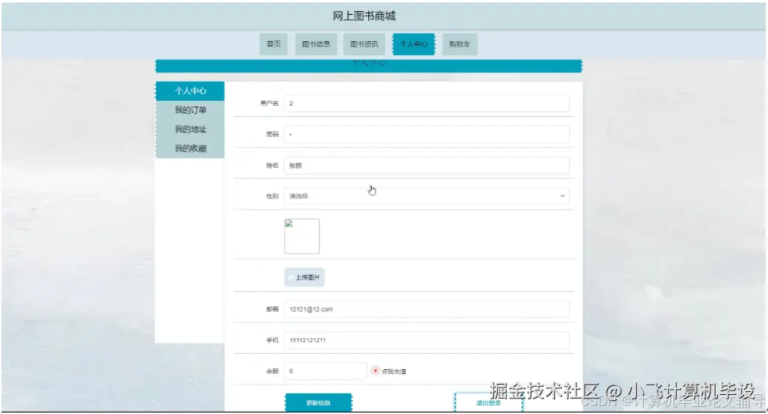Click the 网上图书商城 site title

tap(364, 16)
